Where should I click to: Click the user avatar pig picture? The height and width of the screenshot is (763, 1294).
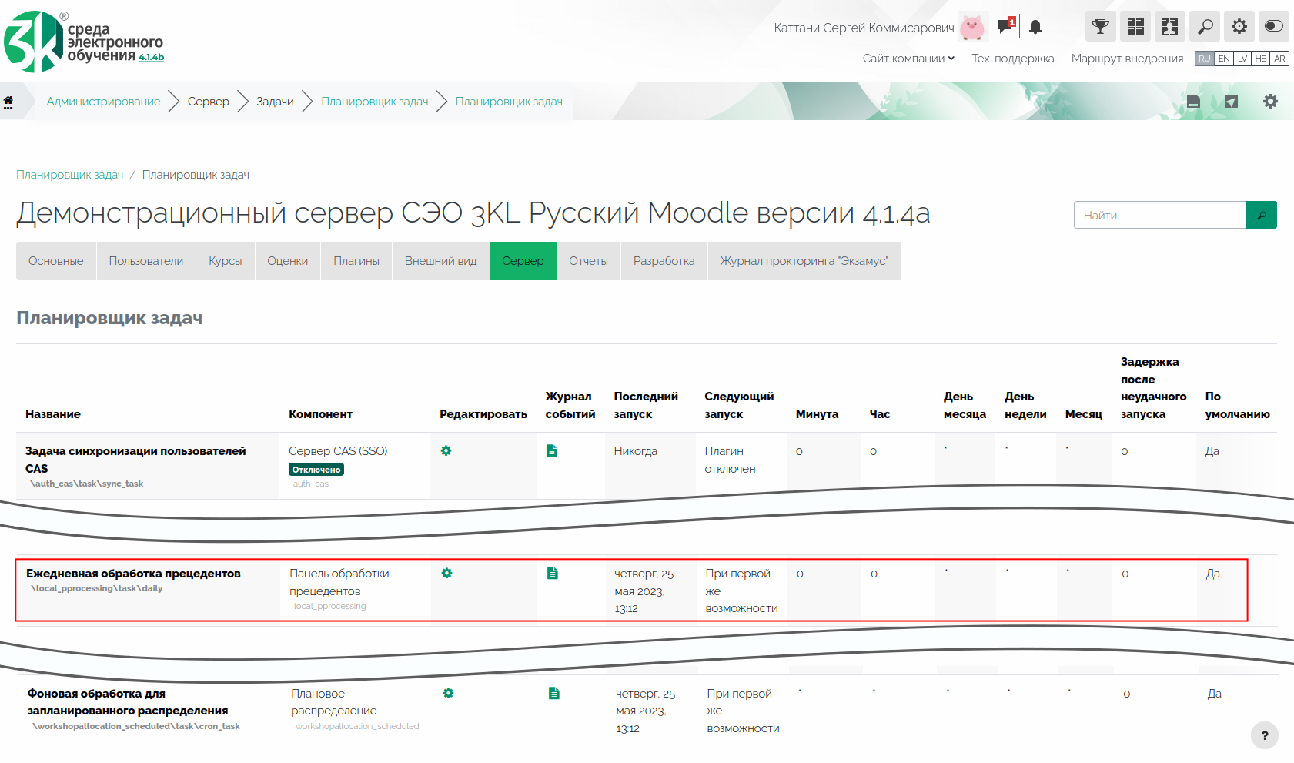pyautogui.click(x=973, y=28)
